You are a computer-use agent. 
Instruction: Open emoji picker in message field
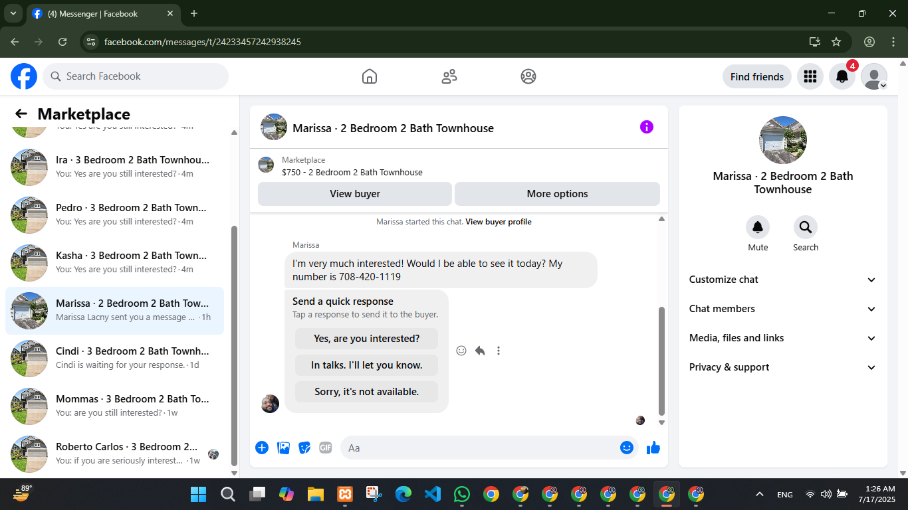626,448
